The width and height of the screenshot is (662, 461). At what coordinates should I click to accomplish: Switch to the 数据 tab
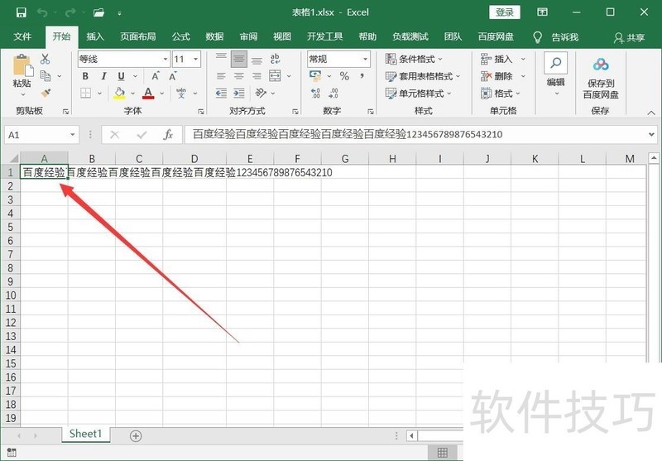point(214,36)
